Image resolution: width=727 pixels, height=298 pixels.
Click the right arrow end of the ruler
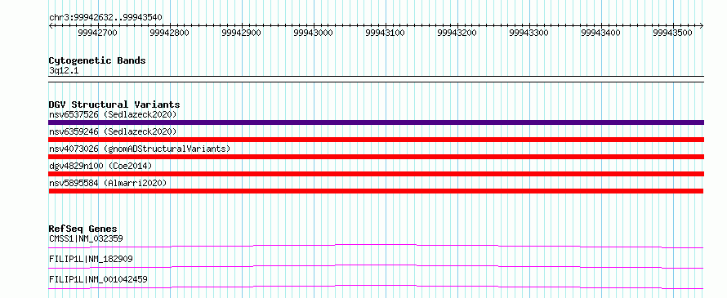[702, 25]
